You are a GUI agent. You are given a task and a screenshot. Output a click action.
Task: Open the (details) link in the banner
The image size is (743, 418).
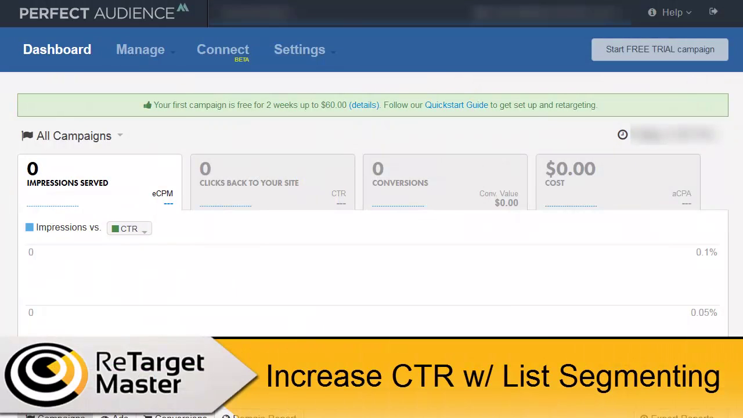pos(364,105)
